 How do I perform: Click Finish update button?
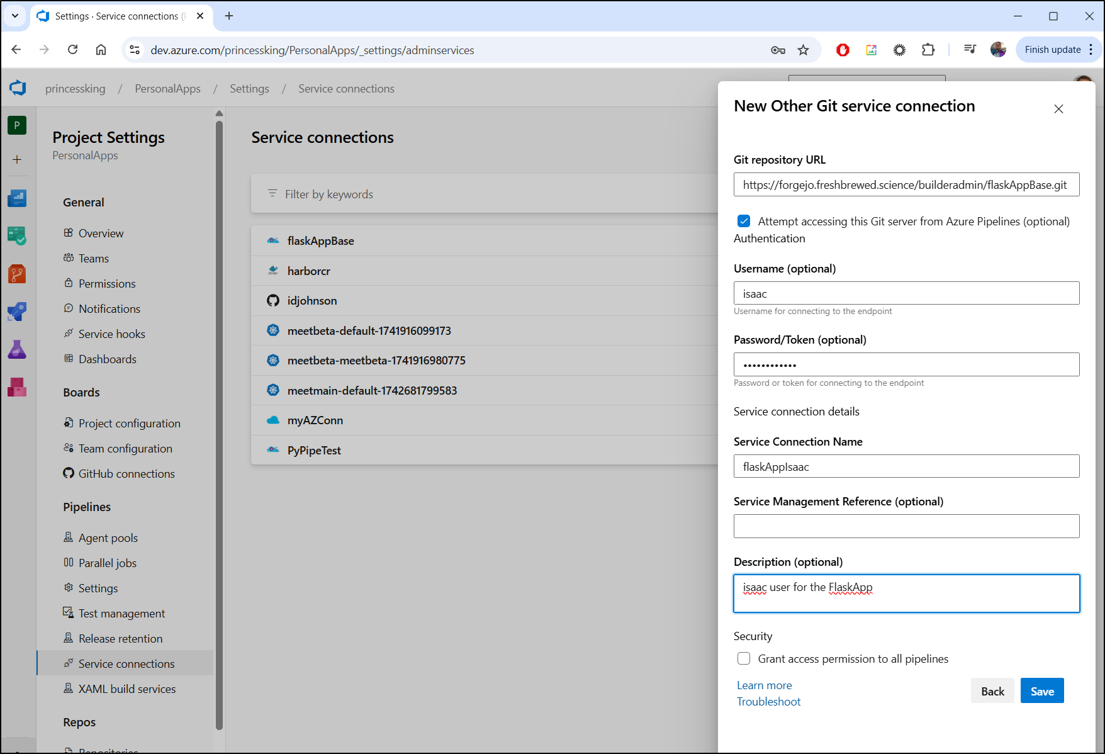(x=1052, y=50)
